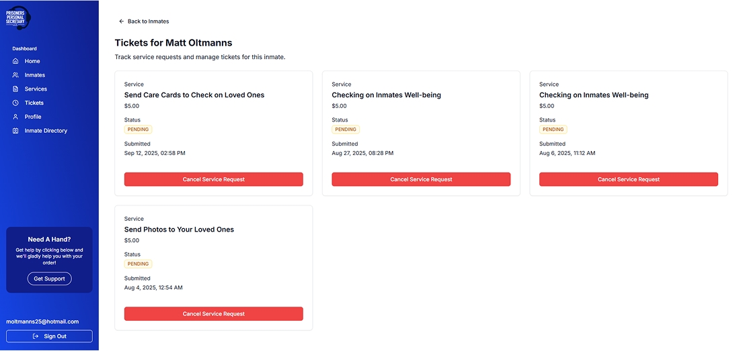Click the Profile person icon
Viewport: 743px width, 351px height.
point(15,117)
